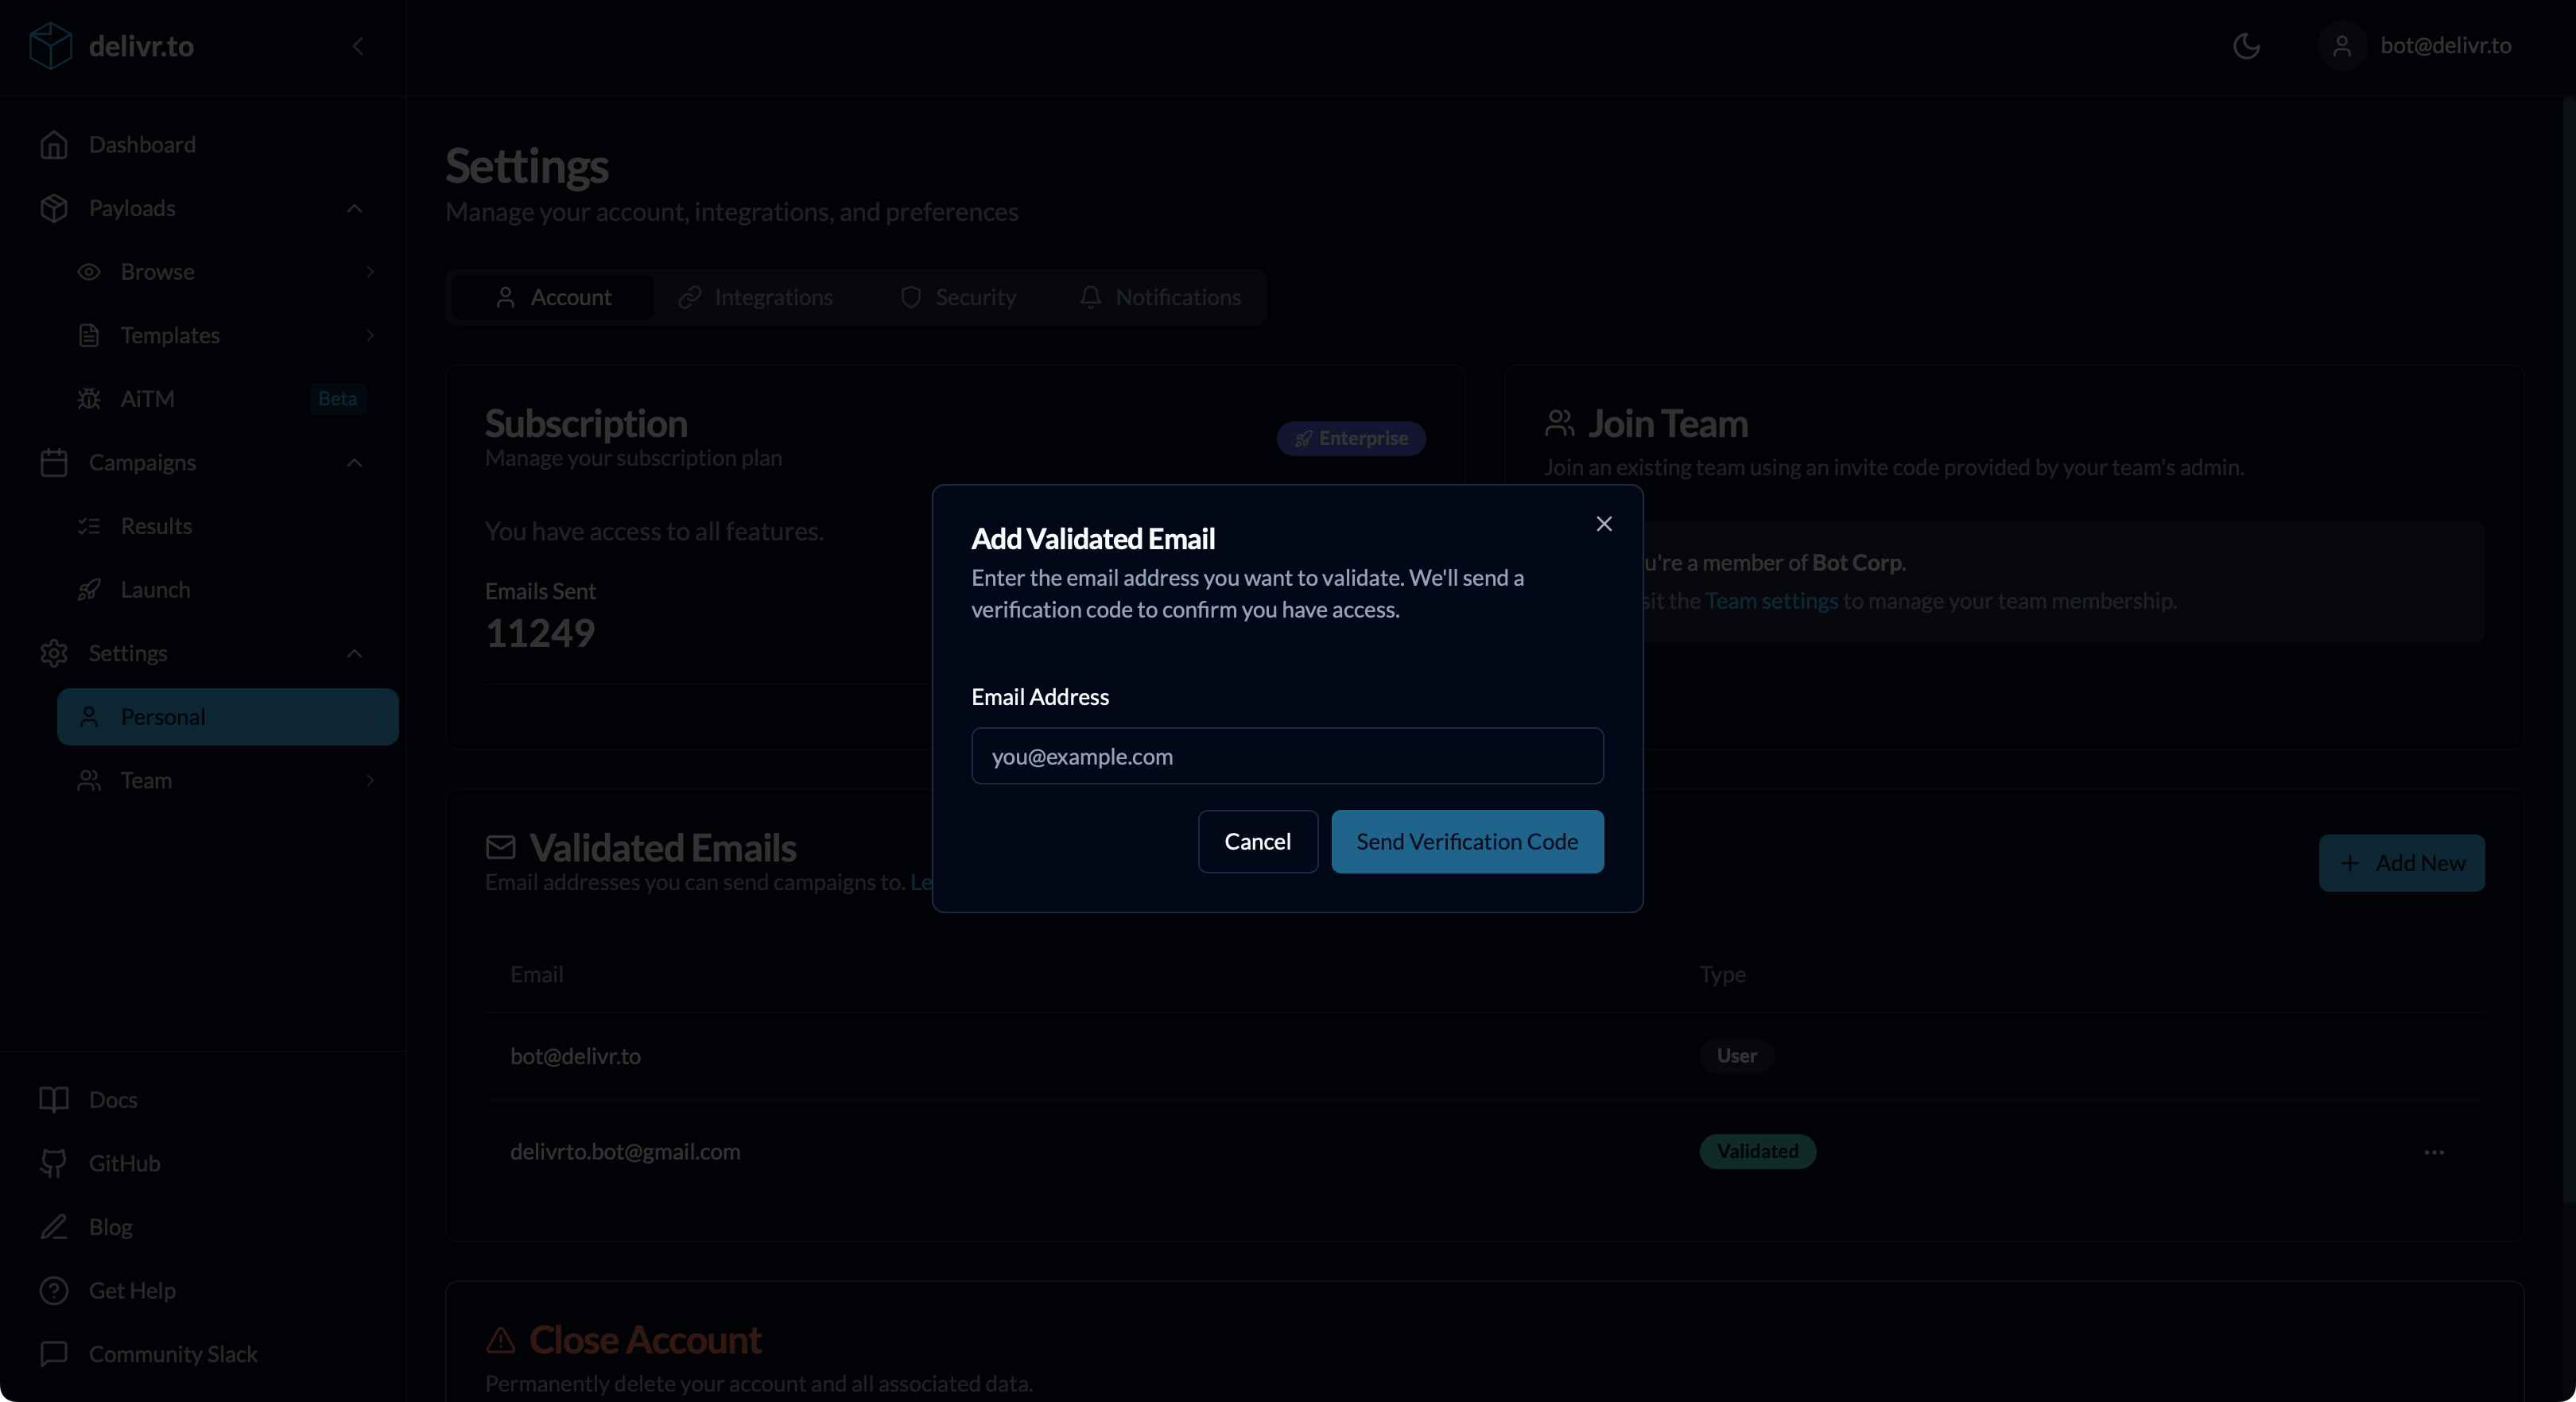Toggle dark mode with the moon icon
2576x1402 pixels.
point(2247,45)
